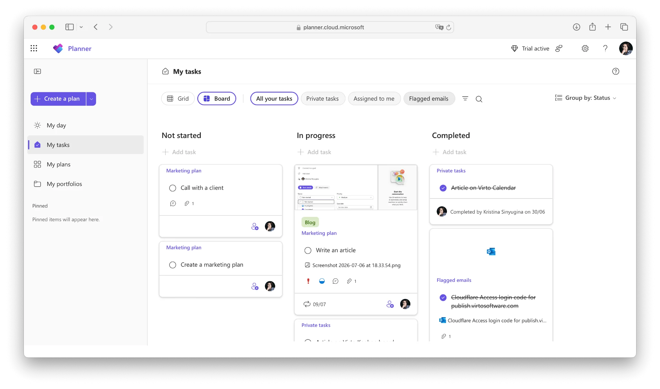660x389 pixels.
Task: Show Safari downloads
Action: pos(577,27)
